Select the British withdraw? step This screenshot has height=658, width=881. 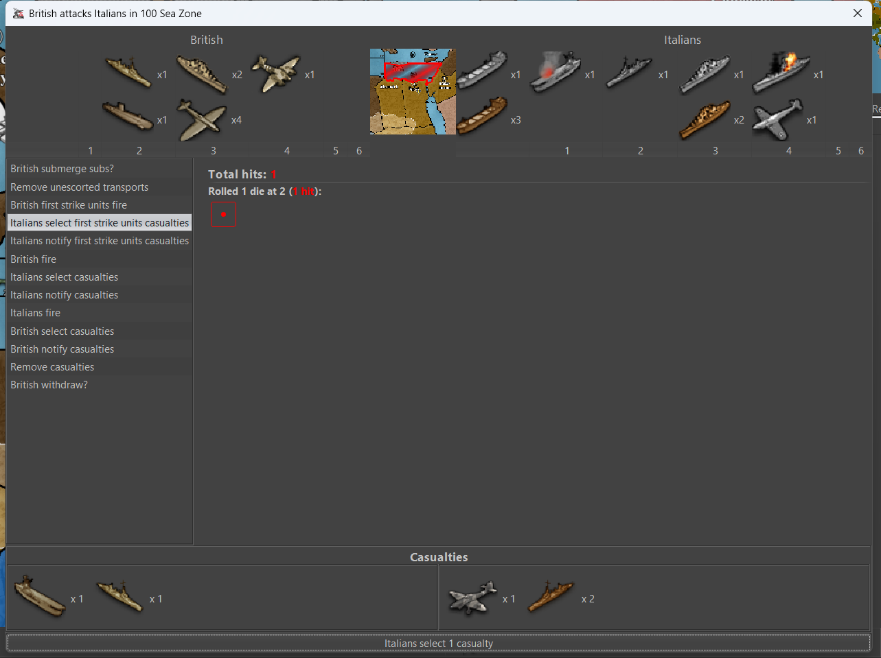click(100, 385)
